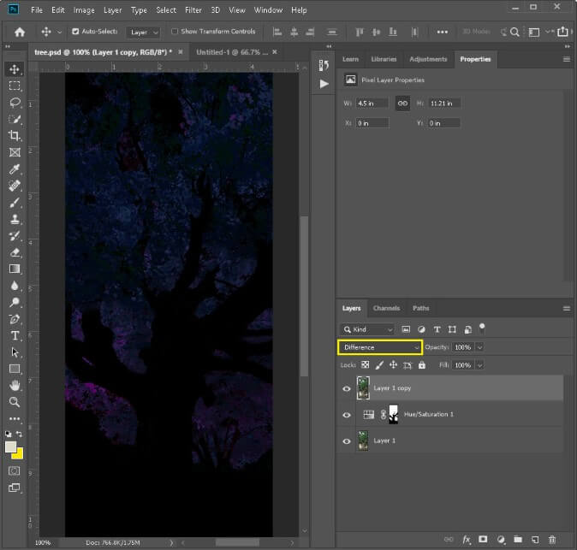Choose the Hand tool

[15, 386]
